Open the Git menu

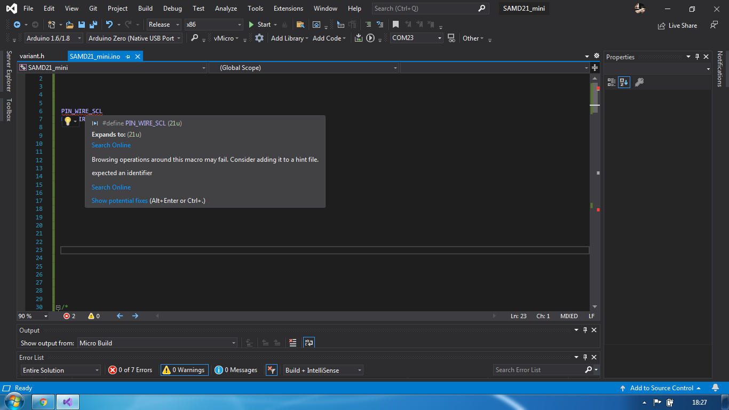point(93,9)
